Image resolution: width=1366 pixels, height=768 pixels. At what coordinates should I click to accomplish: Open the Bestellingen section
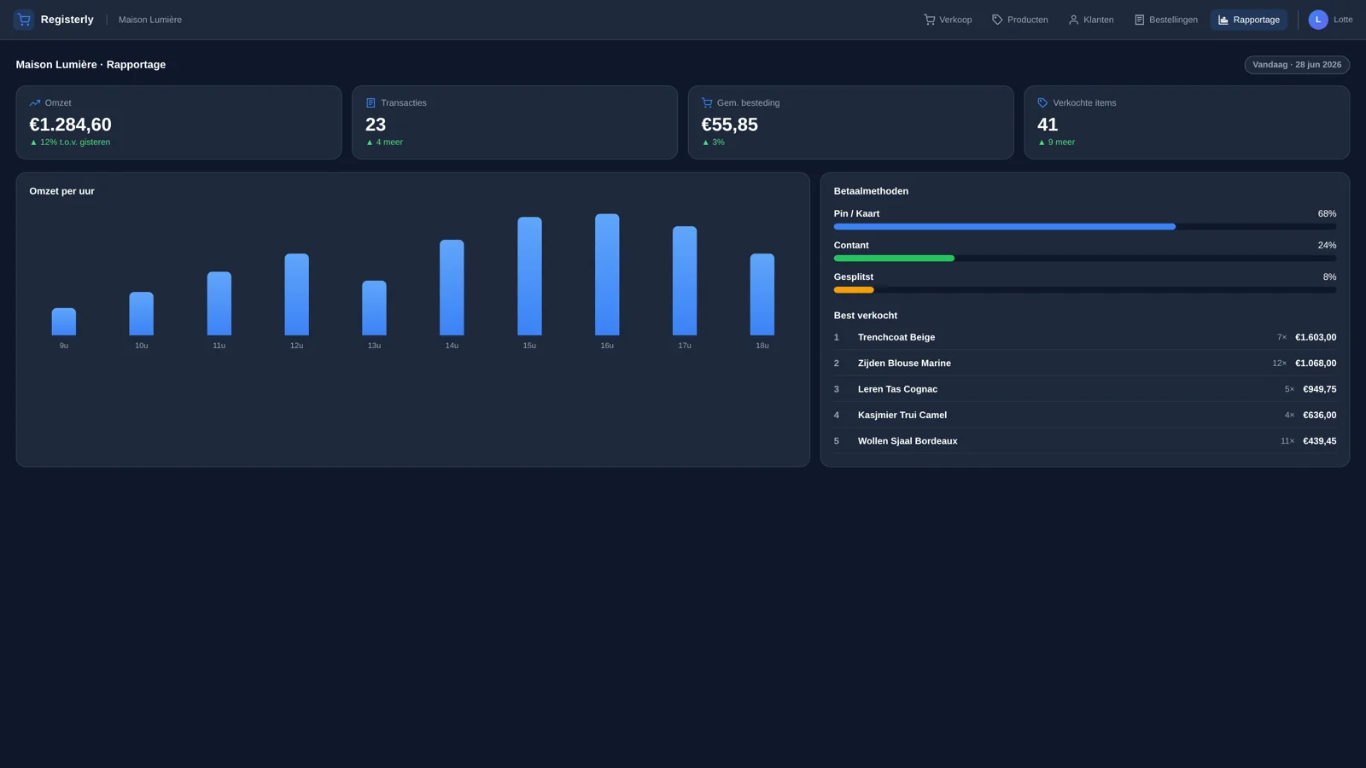(1165, 20)
